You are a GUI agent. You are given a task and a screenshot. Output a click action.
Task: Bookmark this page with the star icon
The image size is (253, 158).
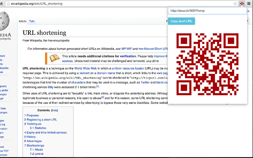tap(235, 4)
